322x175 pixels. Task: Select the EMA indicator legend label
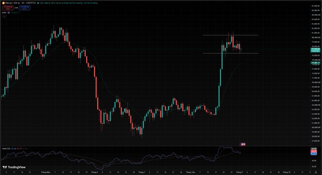pos(4,13)
